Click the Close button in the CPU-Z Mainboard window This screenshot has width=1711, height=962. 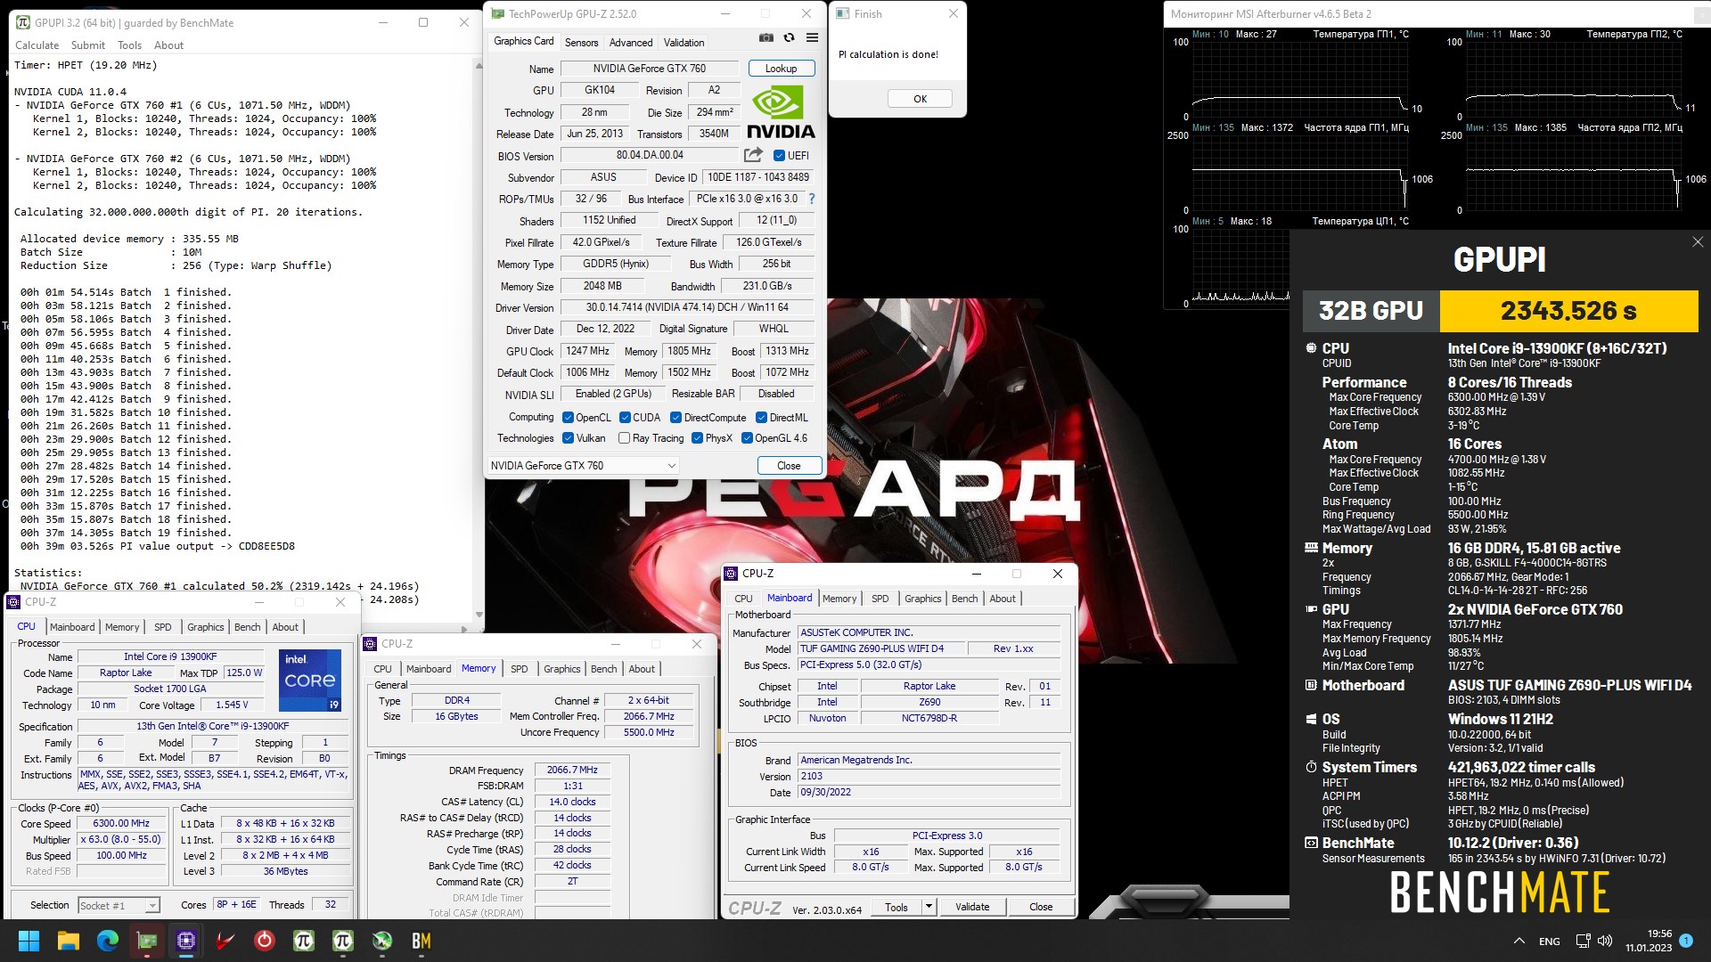[1041, 907]
